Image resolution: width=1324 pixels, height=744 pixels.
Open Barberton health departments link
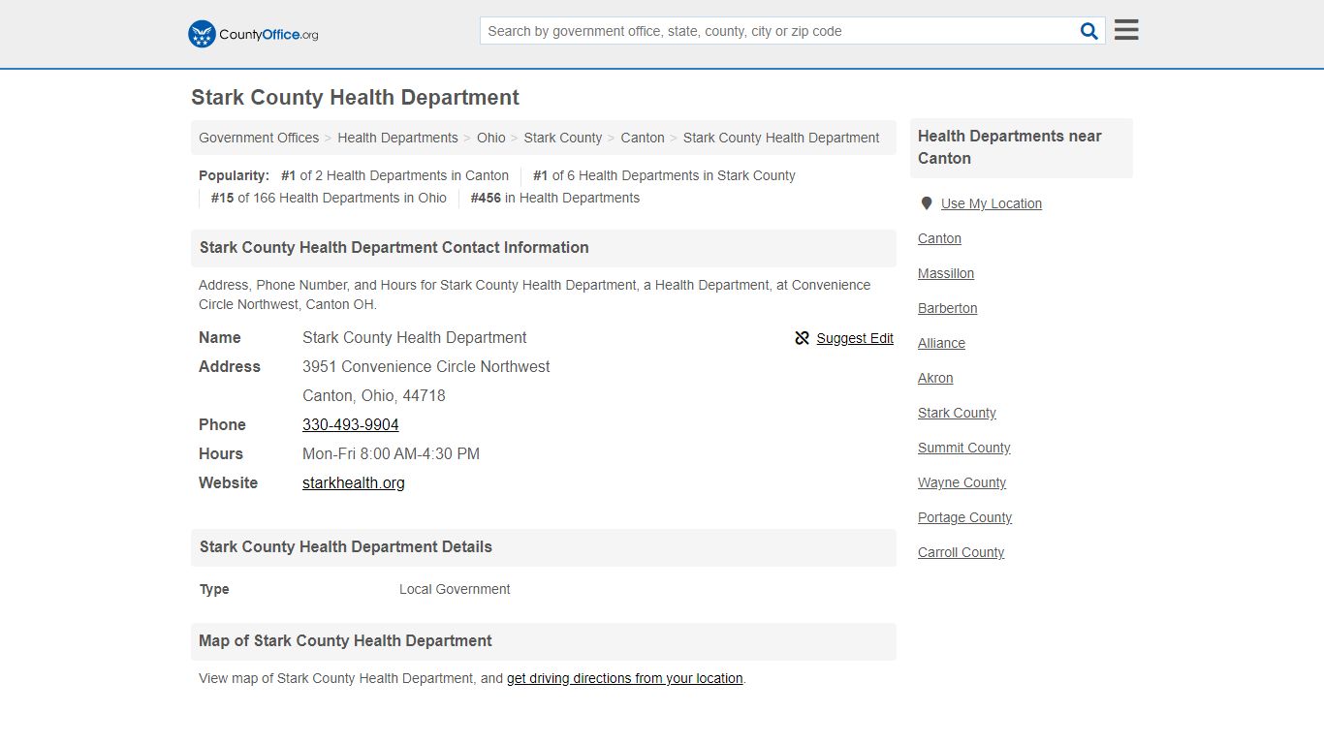[948, 308]
